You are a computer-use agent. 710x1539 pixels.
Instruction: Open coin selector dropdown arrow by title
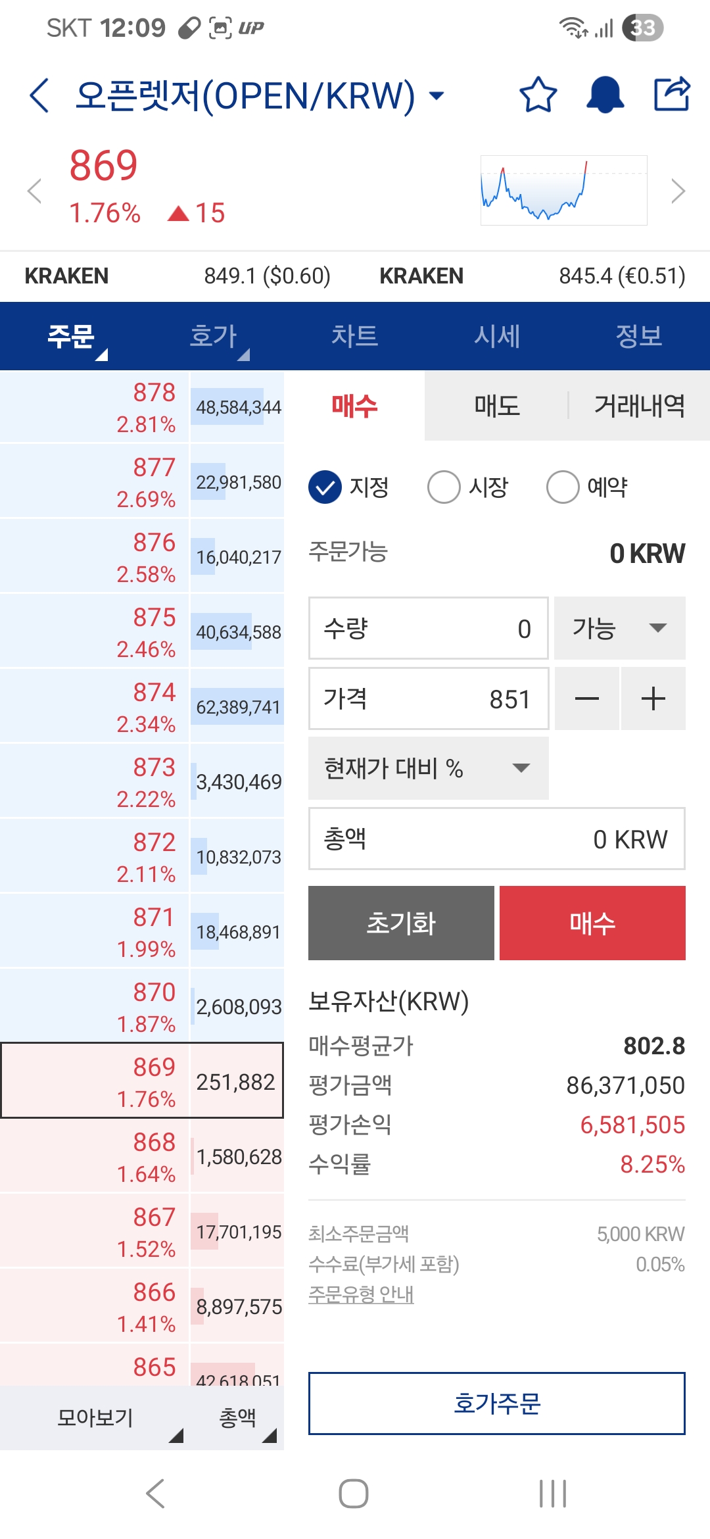click(x=436, y=95)
